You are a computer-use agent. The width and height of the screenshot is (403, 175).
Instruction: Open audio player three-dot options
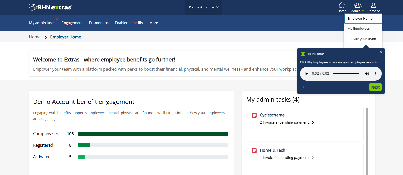(375, 74)
